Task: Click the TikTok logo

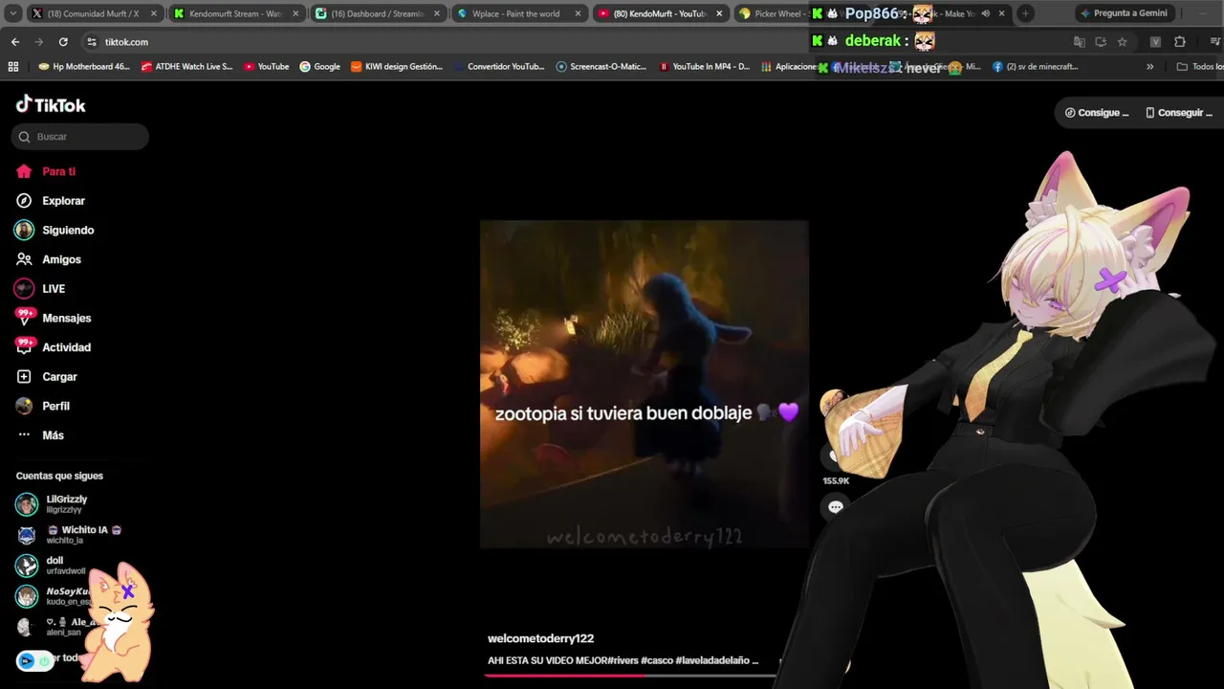Action: (51, 104)
